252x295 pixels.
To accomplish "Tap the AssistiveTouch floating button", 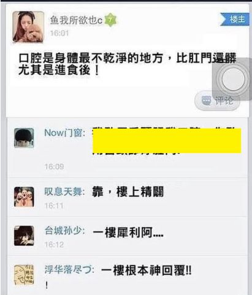I will click(x=232, y=79).
